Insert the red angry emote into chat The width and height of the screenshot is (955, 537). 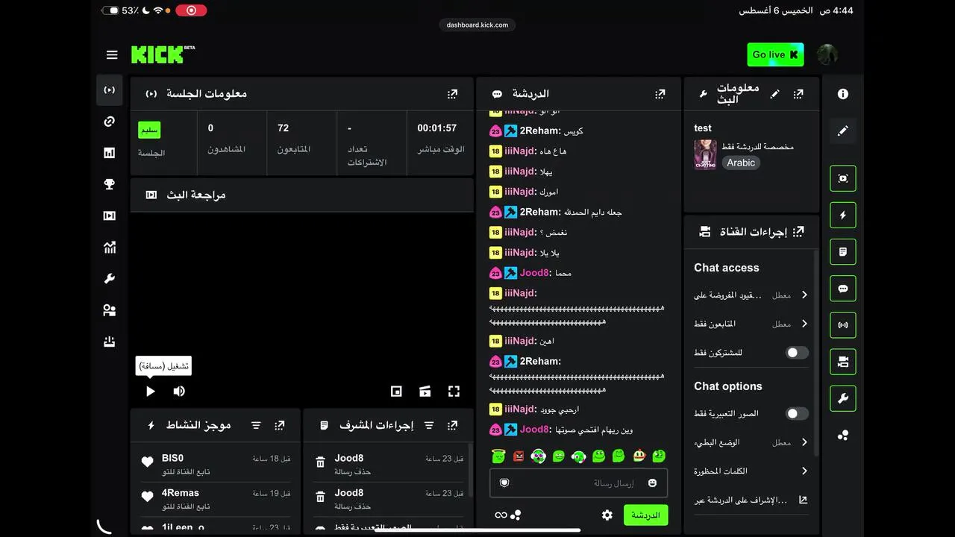pos(519,456)
